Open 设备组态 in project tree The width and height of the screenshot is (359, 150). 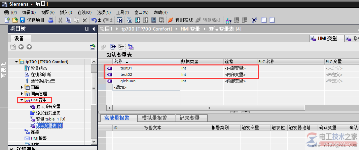click(x=39, y=68)
